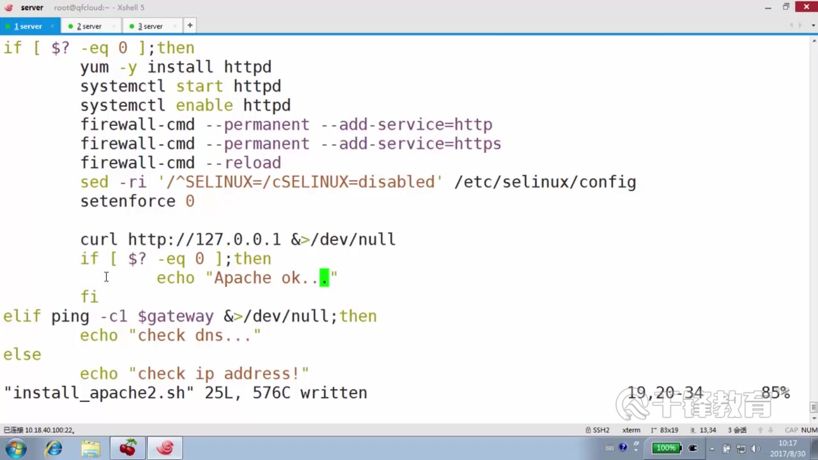This screenshot has width=818, height=460.
Task: Click the scrollbar thumb grip
Action: pos(814,407)
